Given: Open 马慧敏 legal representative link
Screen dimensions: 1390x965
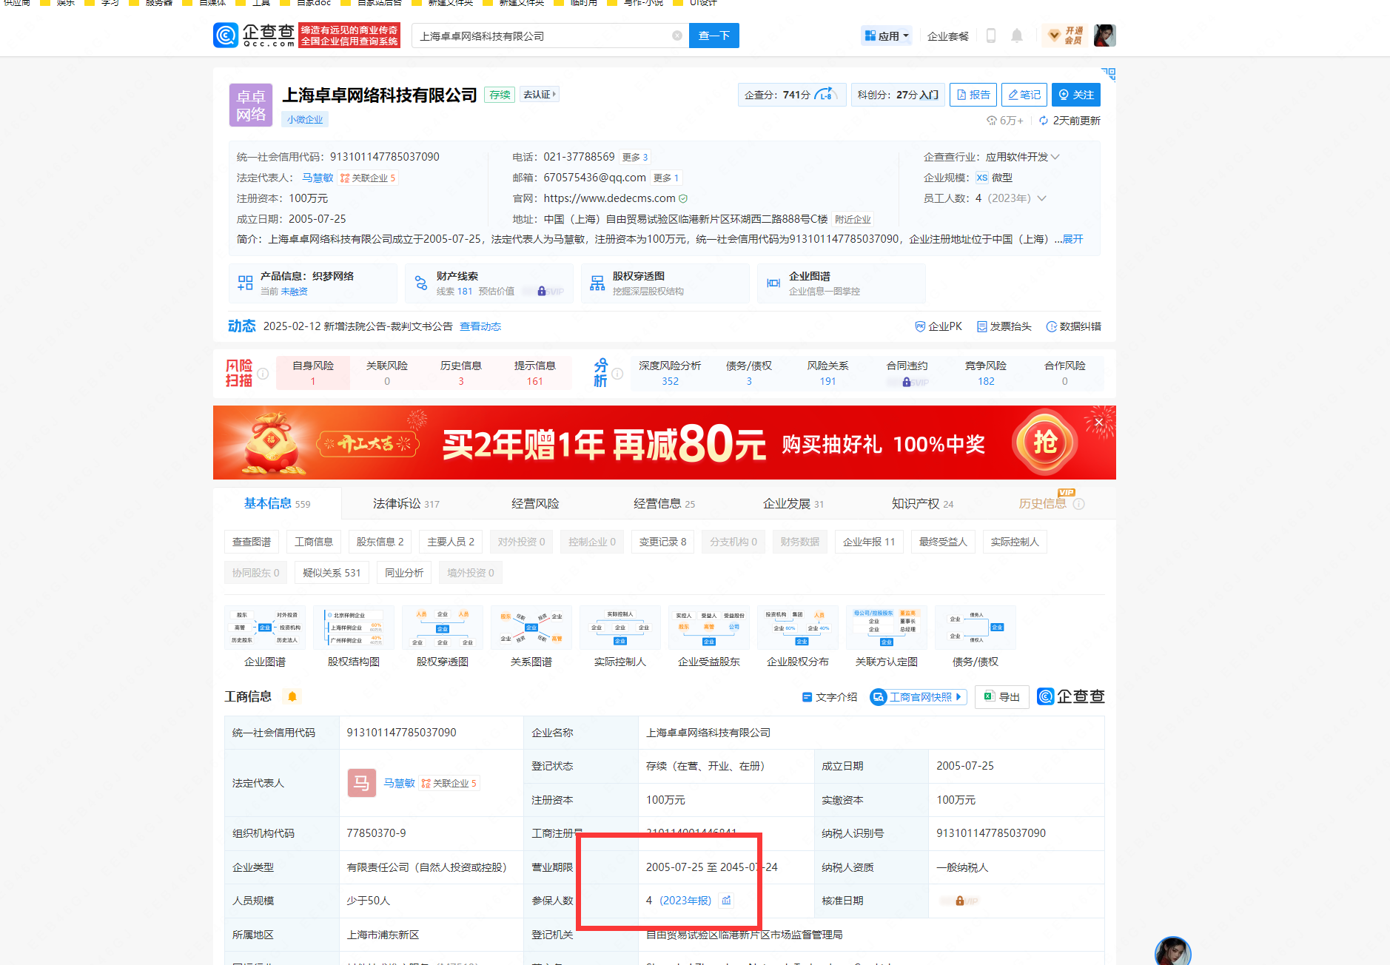Looking at the screenshot, I should (x=318, y=178).
